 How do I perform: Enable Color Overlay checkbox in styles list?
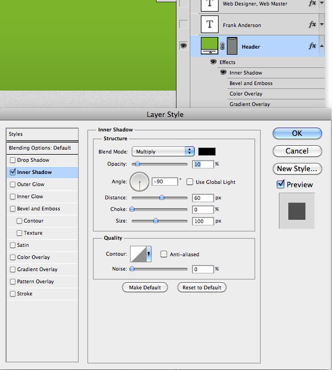point(13,257)
